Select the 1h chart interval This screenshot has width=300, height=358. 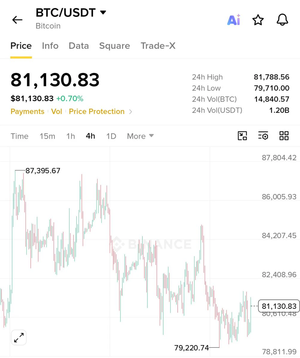coord(71,136)
